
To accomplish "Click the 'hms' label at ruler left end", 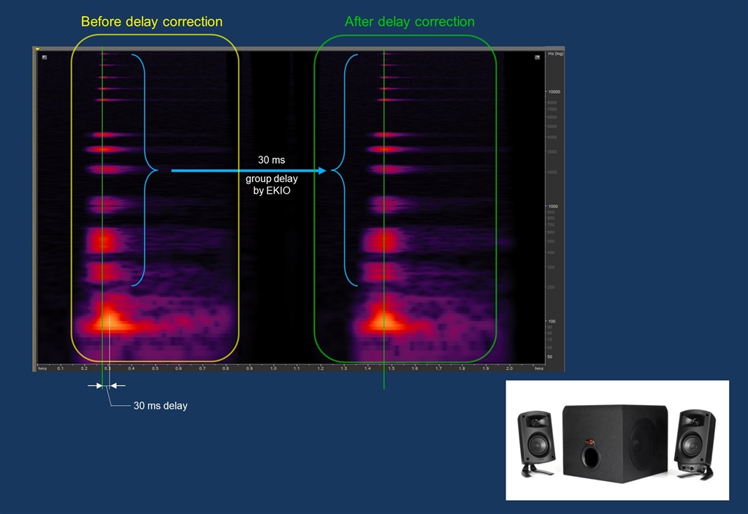I will [42, 369].
